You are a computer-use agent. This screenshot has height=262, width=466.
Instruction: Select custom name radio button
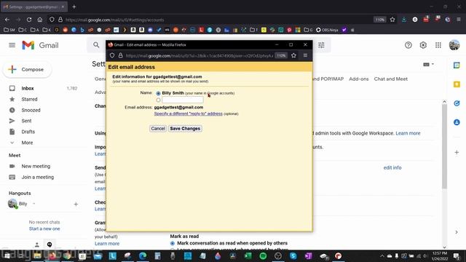[158, 100]
